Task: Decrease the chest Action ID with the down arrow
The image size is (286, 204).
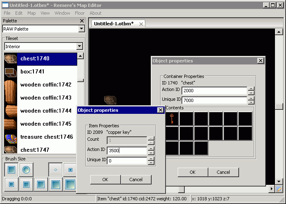Action: click(251, 93)
